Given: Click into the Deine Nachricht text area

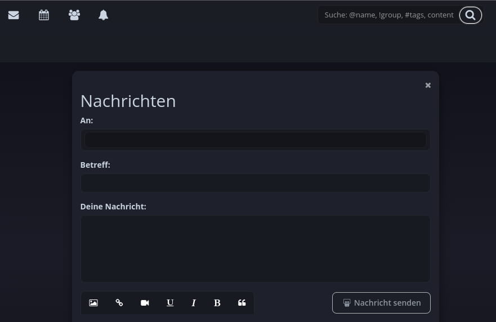Looking at the screenshot, I should coord(255,248).
